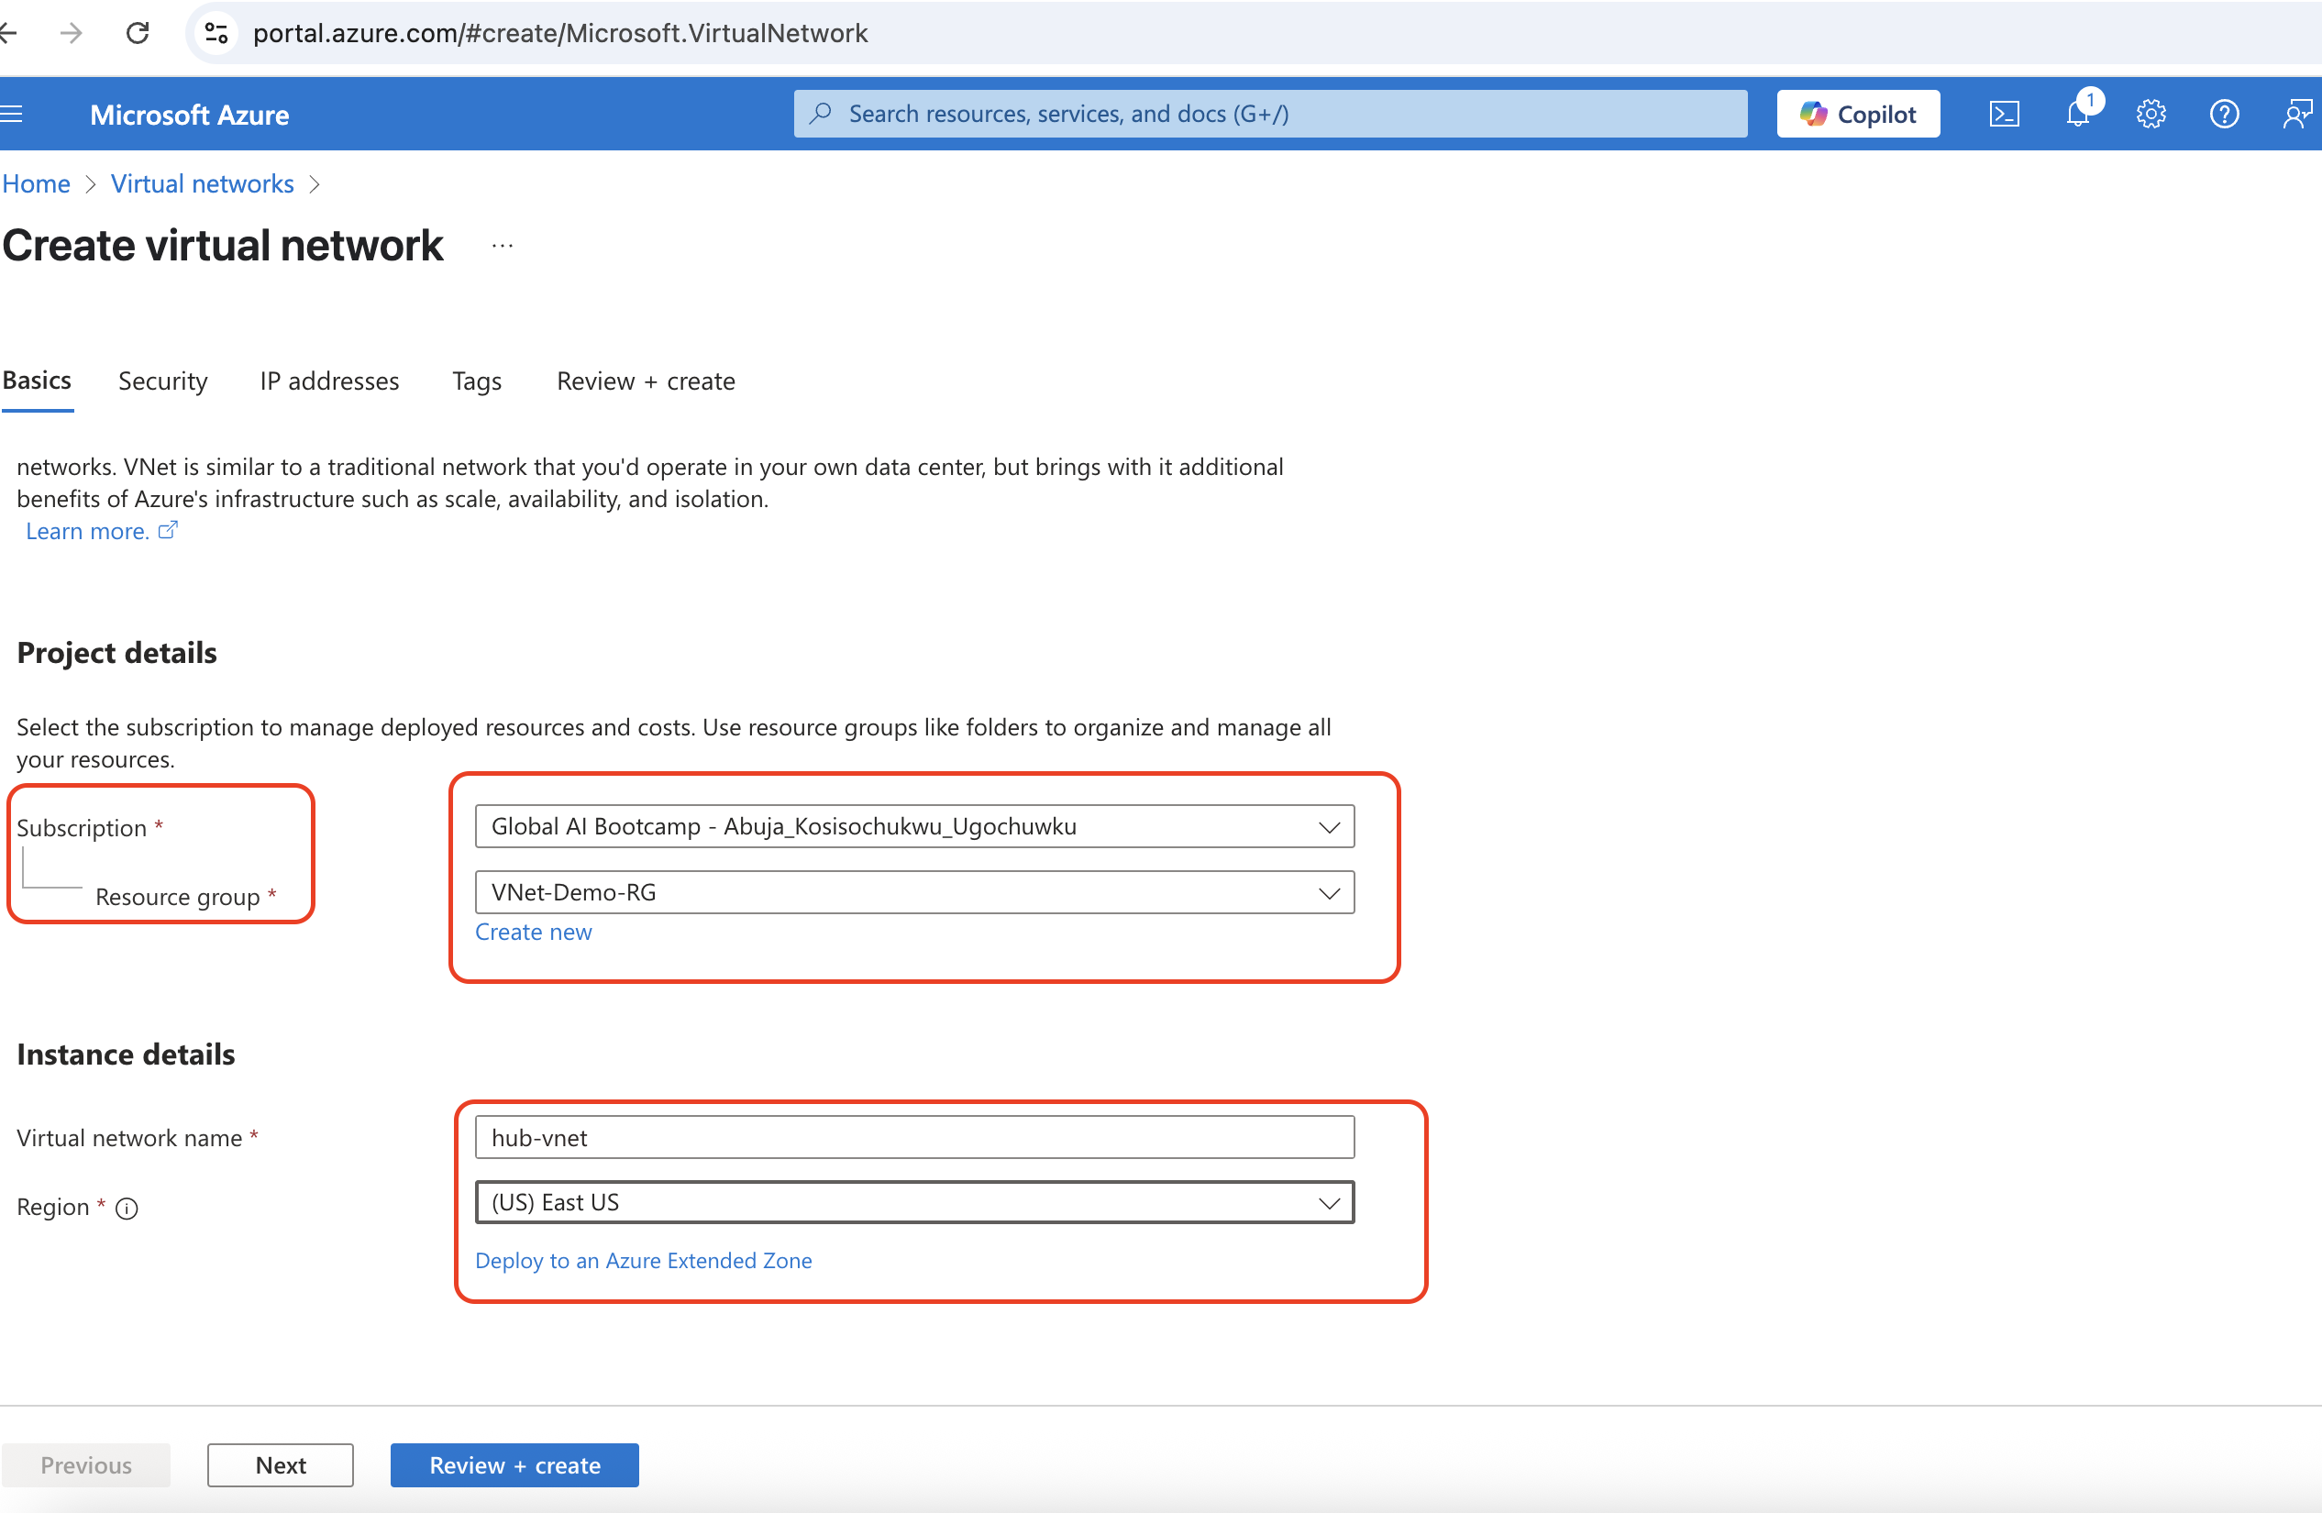This screenshot has width=2322, height=1513.
Task: Expand the Subscription dropdown
Action: (x=914, y=826)
